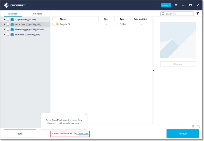Click the Recoverit logo icon
This screenshot has height=141, width=204.
pos(6,5)
